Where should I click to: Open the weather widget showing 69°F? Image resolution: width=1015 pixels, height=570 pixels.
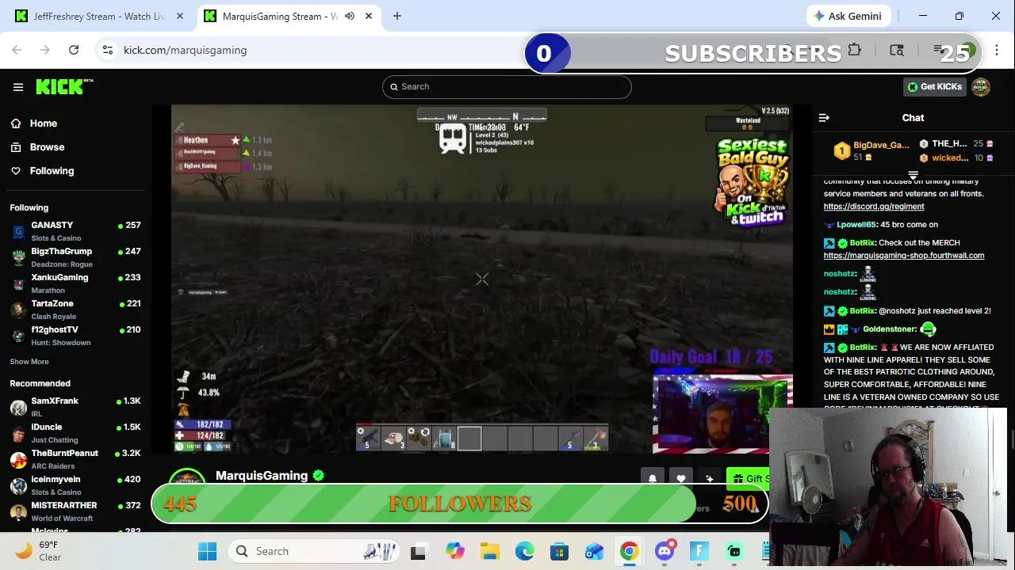(38, 551)
